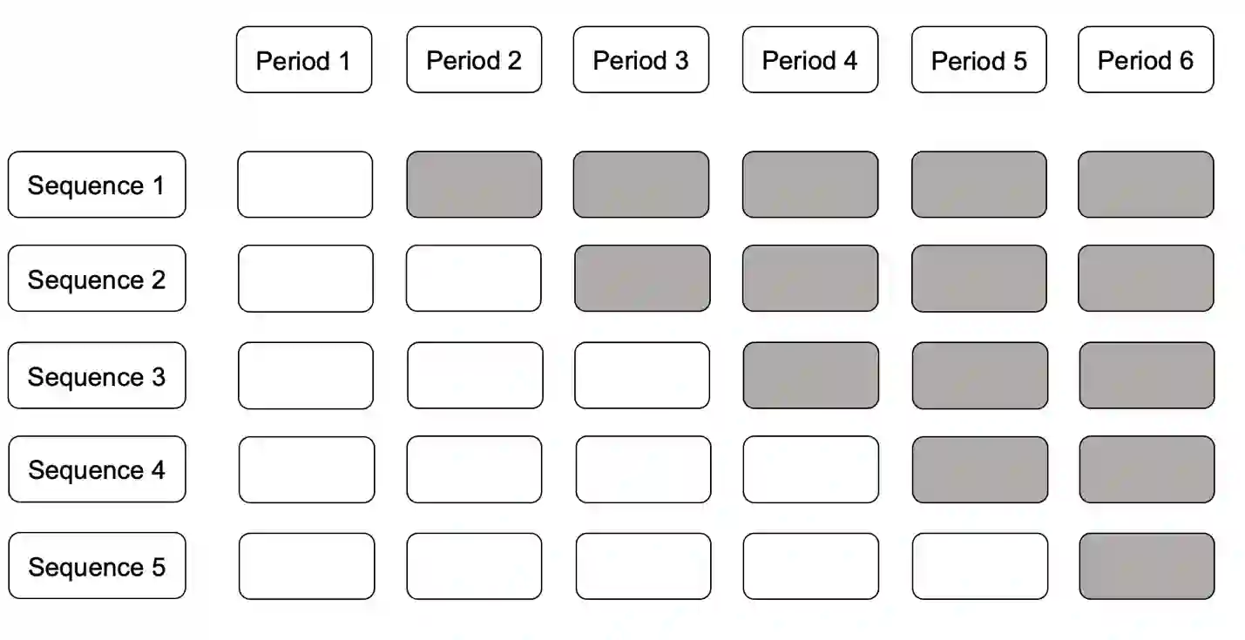
Task: Select gray cell at Sequence 3, Period 4
Action: (x=810, y=375)
